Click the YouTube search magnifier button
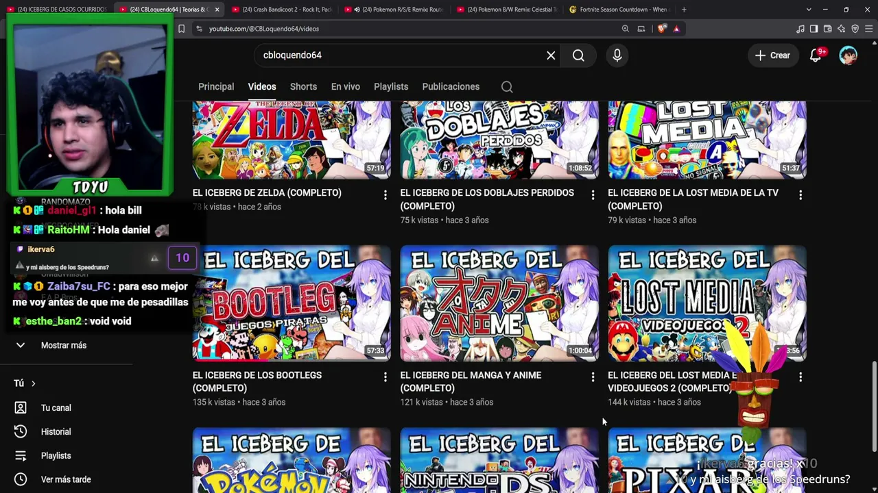The width and height of the screenshot is (878, 493). 578,55
